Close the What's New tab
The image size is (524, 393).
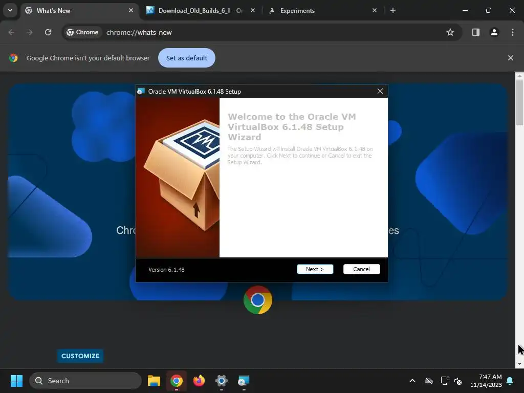(131, 10)
